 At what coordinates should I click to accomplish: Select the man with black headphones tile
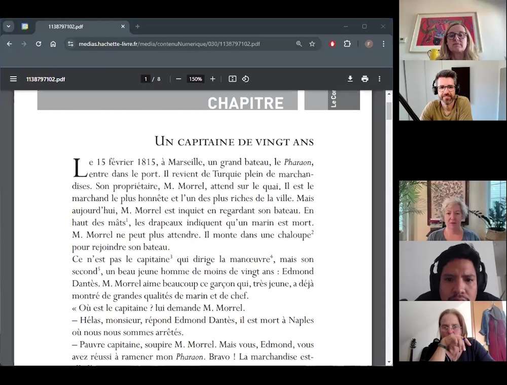click(453, 271)
